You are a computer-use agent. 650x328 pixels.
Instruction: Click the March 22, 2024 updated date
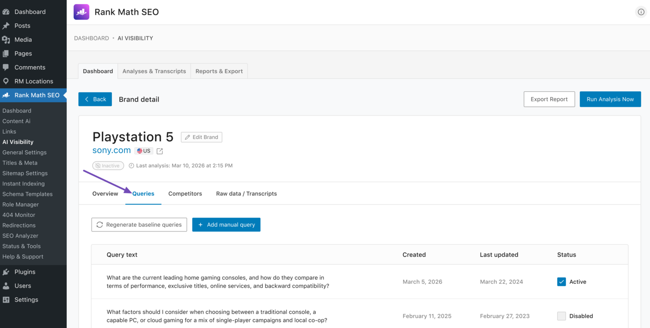click(501, 282)
